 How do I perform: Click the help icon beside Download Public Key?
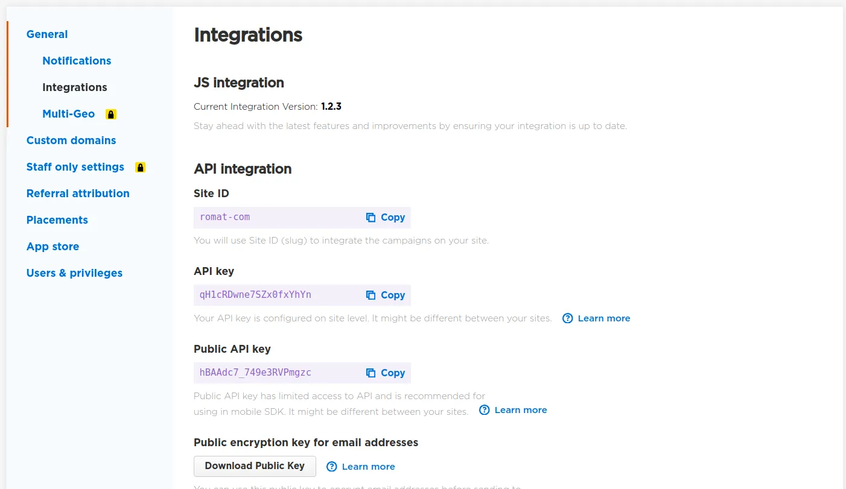(332, 467)
